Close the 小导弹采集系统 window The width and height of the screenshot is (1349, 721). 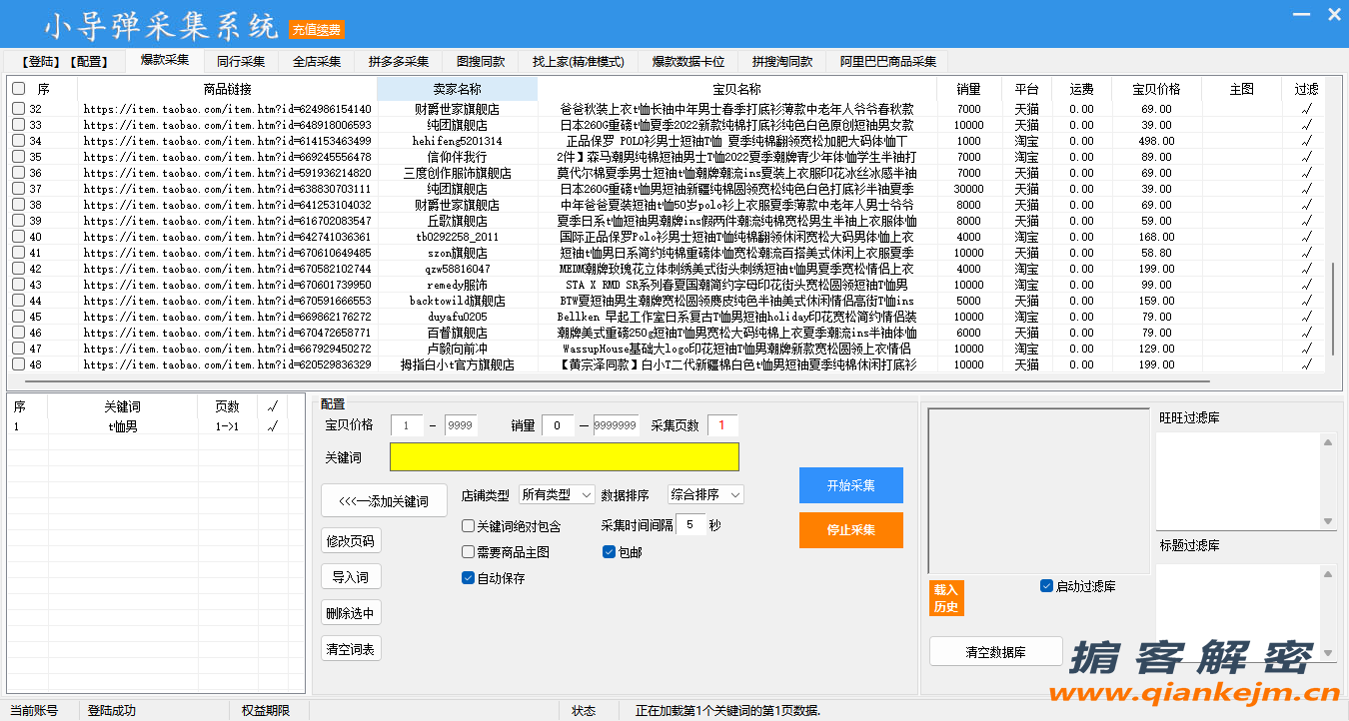1334,15
